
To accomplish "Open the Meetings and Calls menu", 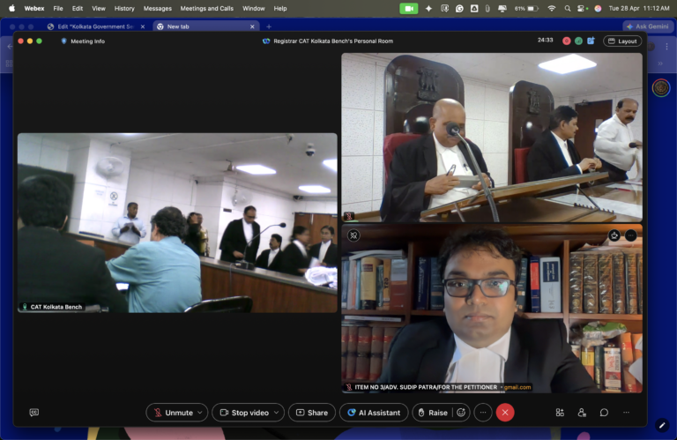I will [206, 8].
